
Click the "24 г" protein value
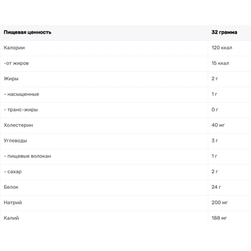216,187
